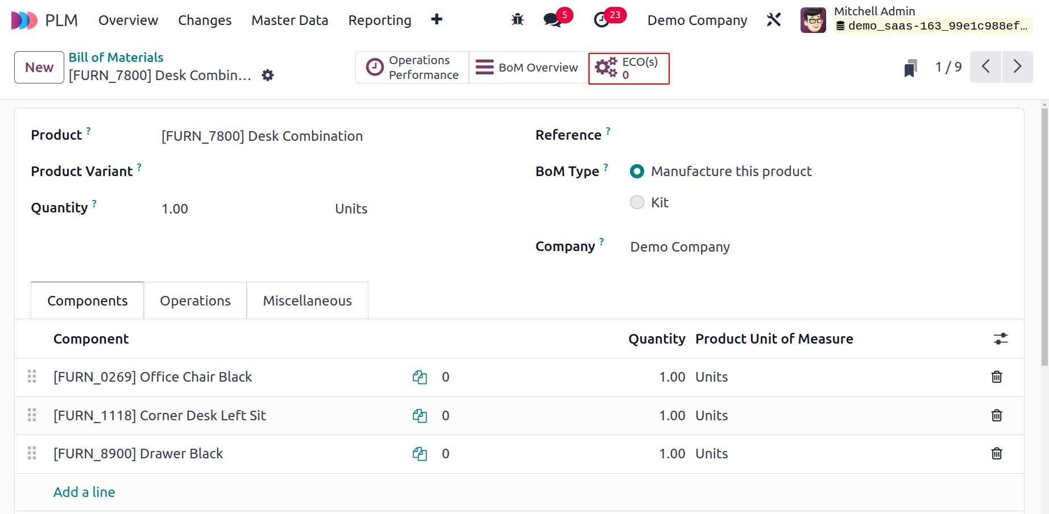1049x514 pixels.
Task: Open the Changes menu
Action: (205, 20)
